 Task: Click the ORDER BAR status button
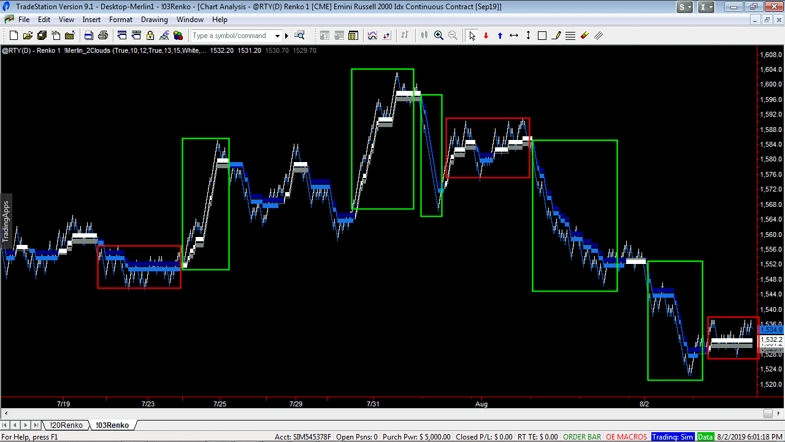582,437
